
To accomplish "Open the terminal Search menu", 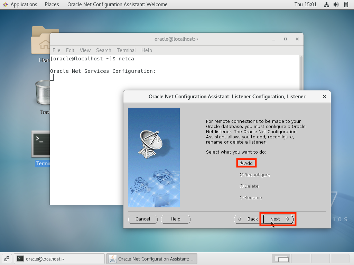I will (104, 50).
